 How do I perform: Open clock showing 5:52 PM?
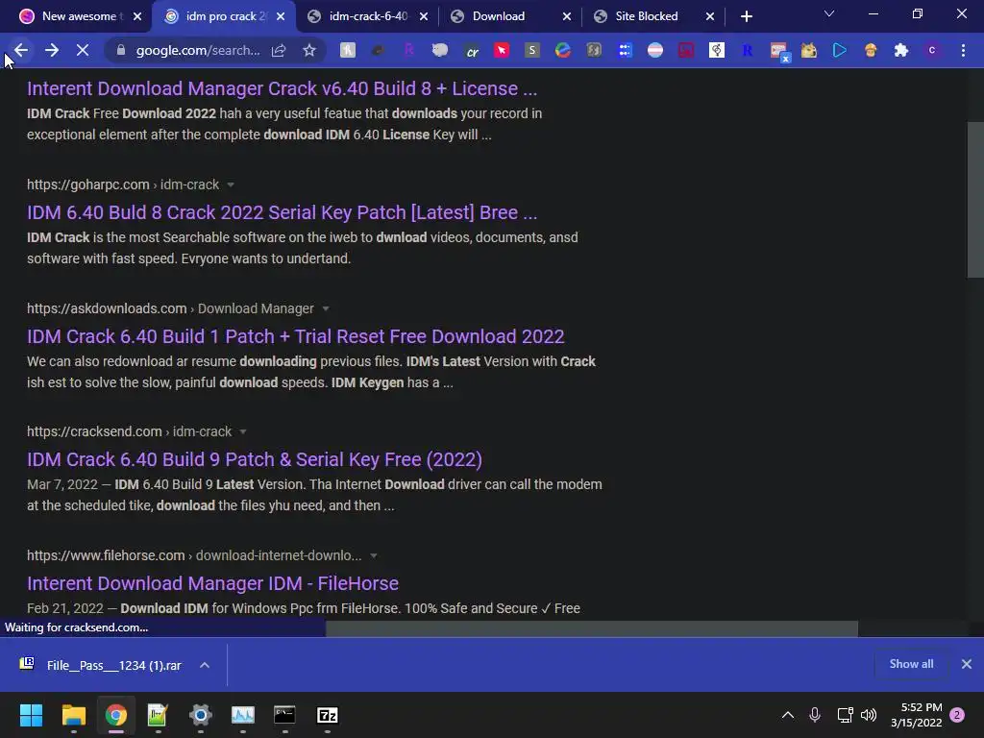[x=916, y=715]
